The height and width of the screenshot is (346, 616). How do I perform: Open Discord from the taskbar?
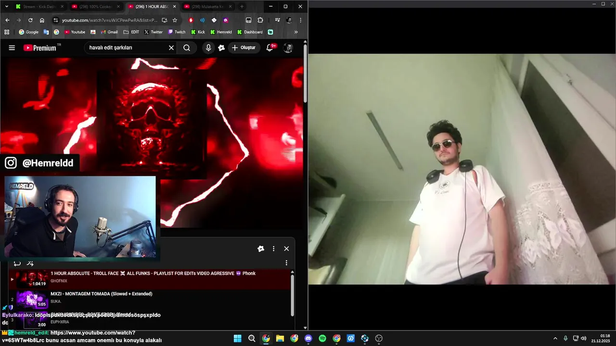[x=308, y=338]
